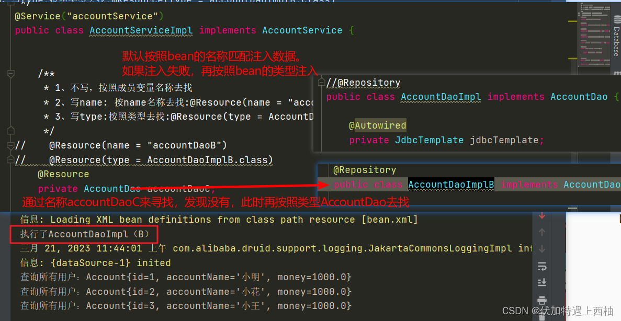
Task: Click the Account id=3 小王 output line
Action: 186,306
